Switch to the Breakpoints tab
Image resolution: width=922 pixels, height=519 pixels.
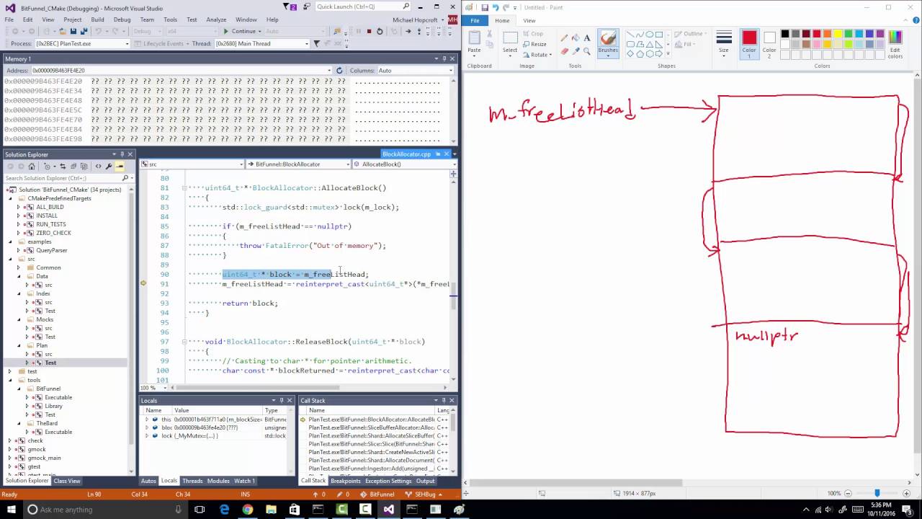pyautogui.click(x=346, y=481)
